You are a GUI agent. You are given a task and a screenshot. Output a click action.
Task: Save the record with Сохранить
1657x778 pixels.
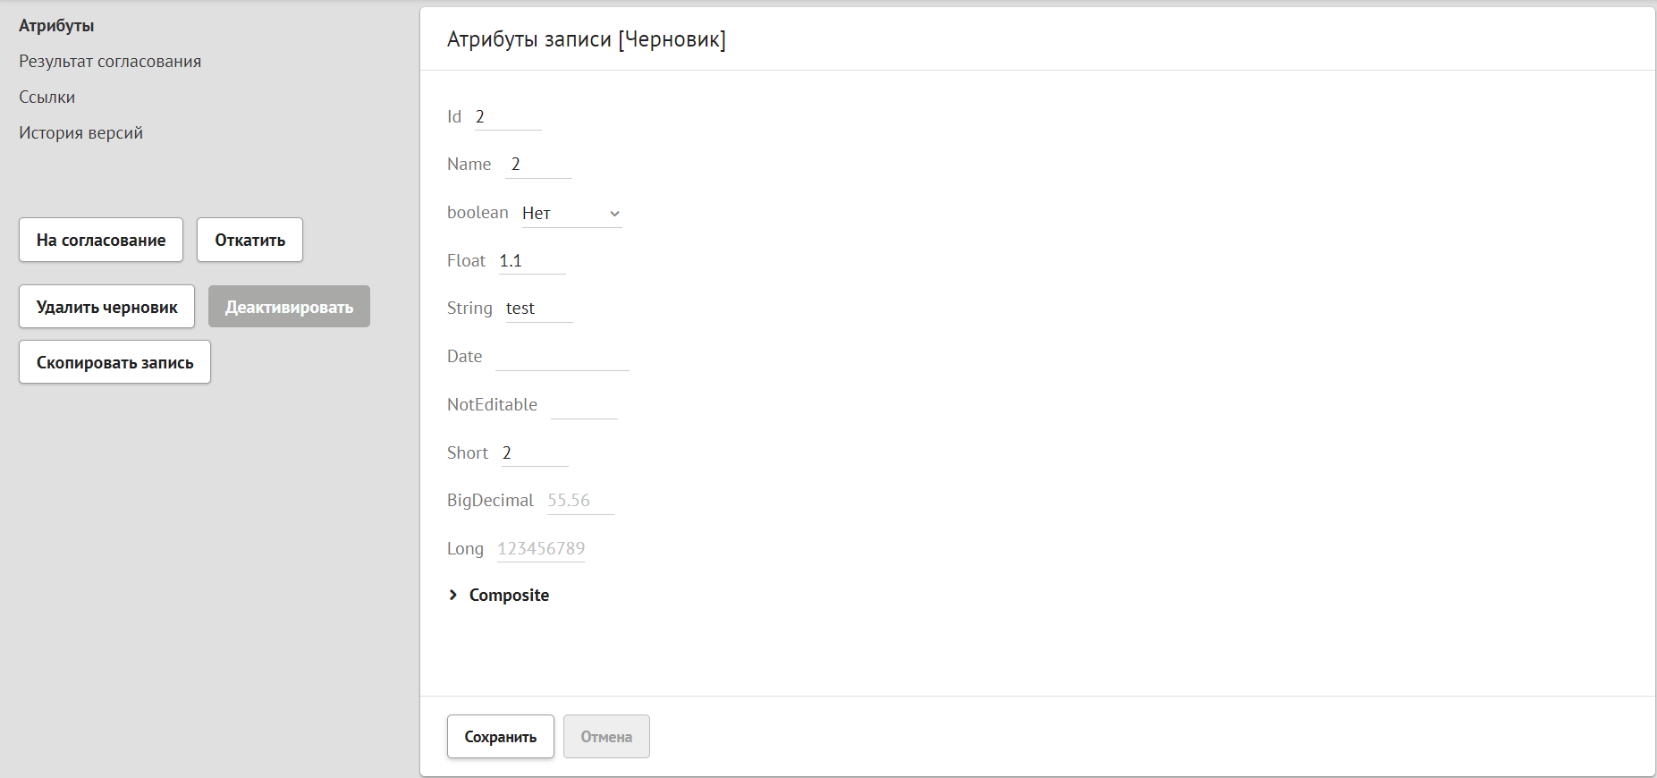click(x=500, y=737)
